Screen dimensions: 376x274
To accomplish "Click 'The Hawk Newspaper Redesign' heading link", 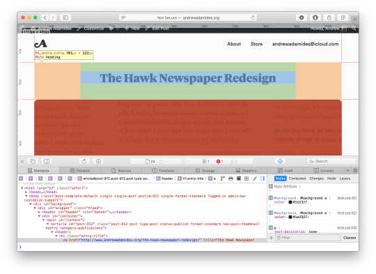I will [x=188, y=78].
